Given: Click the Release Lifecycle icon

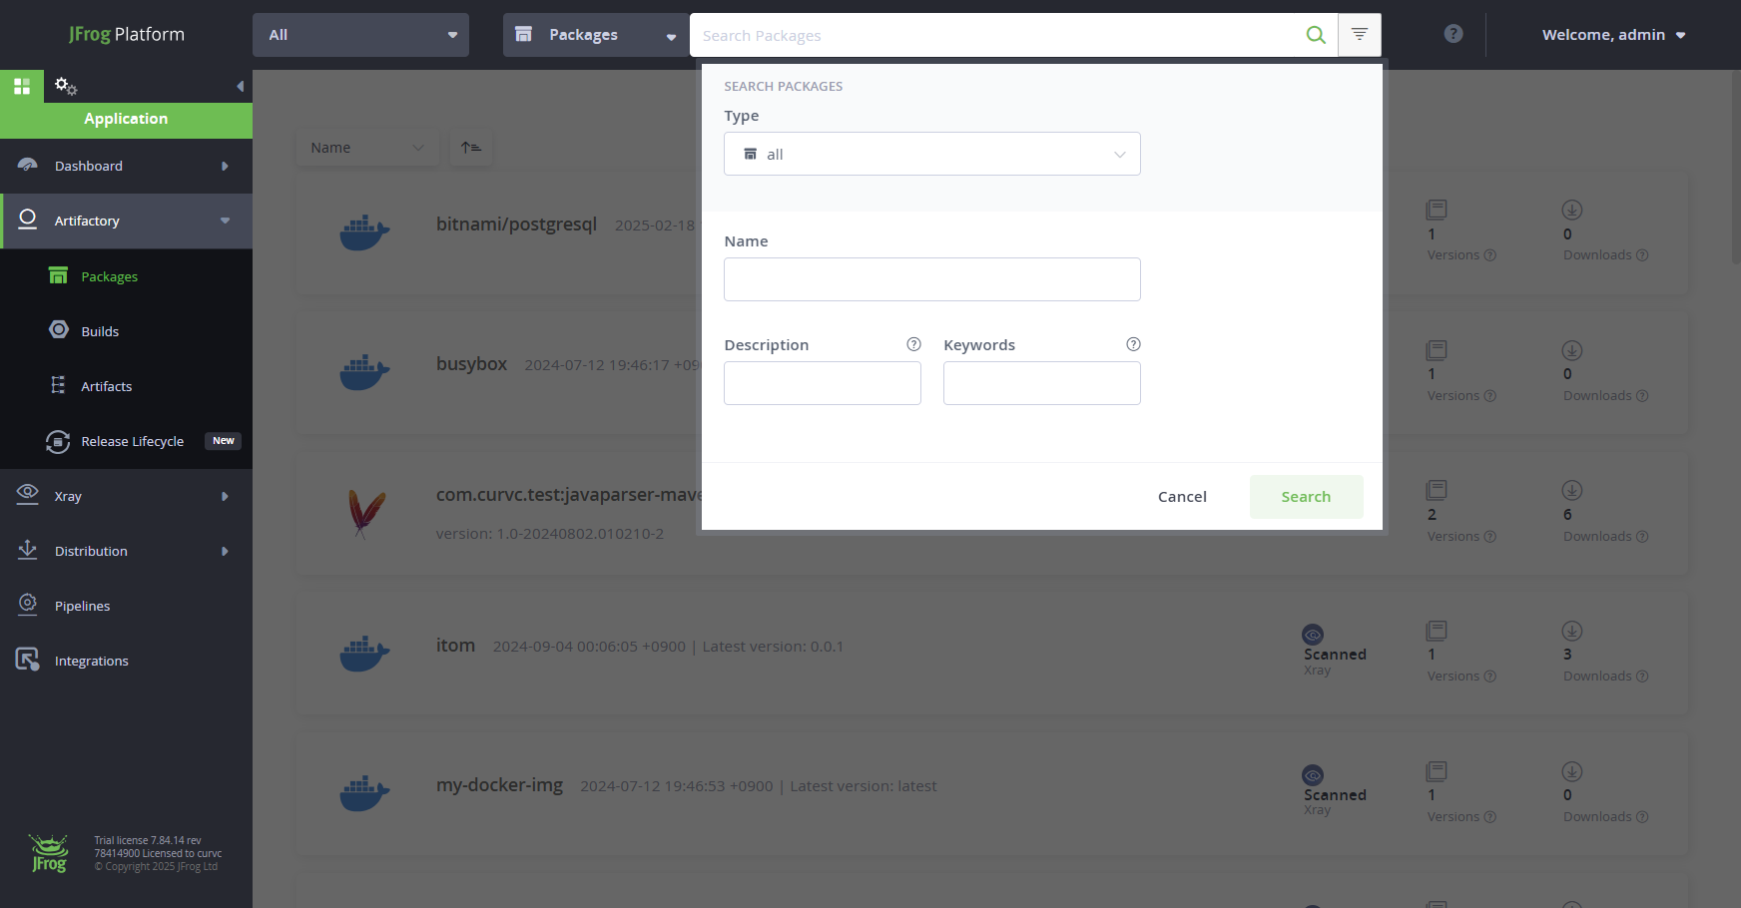Looking at the screenshot, I should pos(58,441).
